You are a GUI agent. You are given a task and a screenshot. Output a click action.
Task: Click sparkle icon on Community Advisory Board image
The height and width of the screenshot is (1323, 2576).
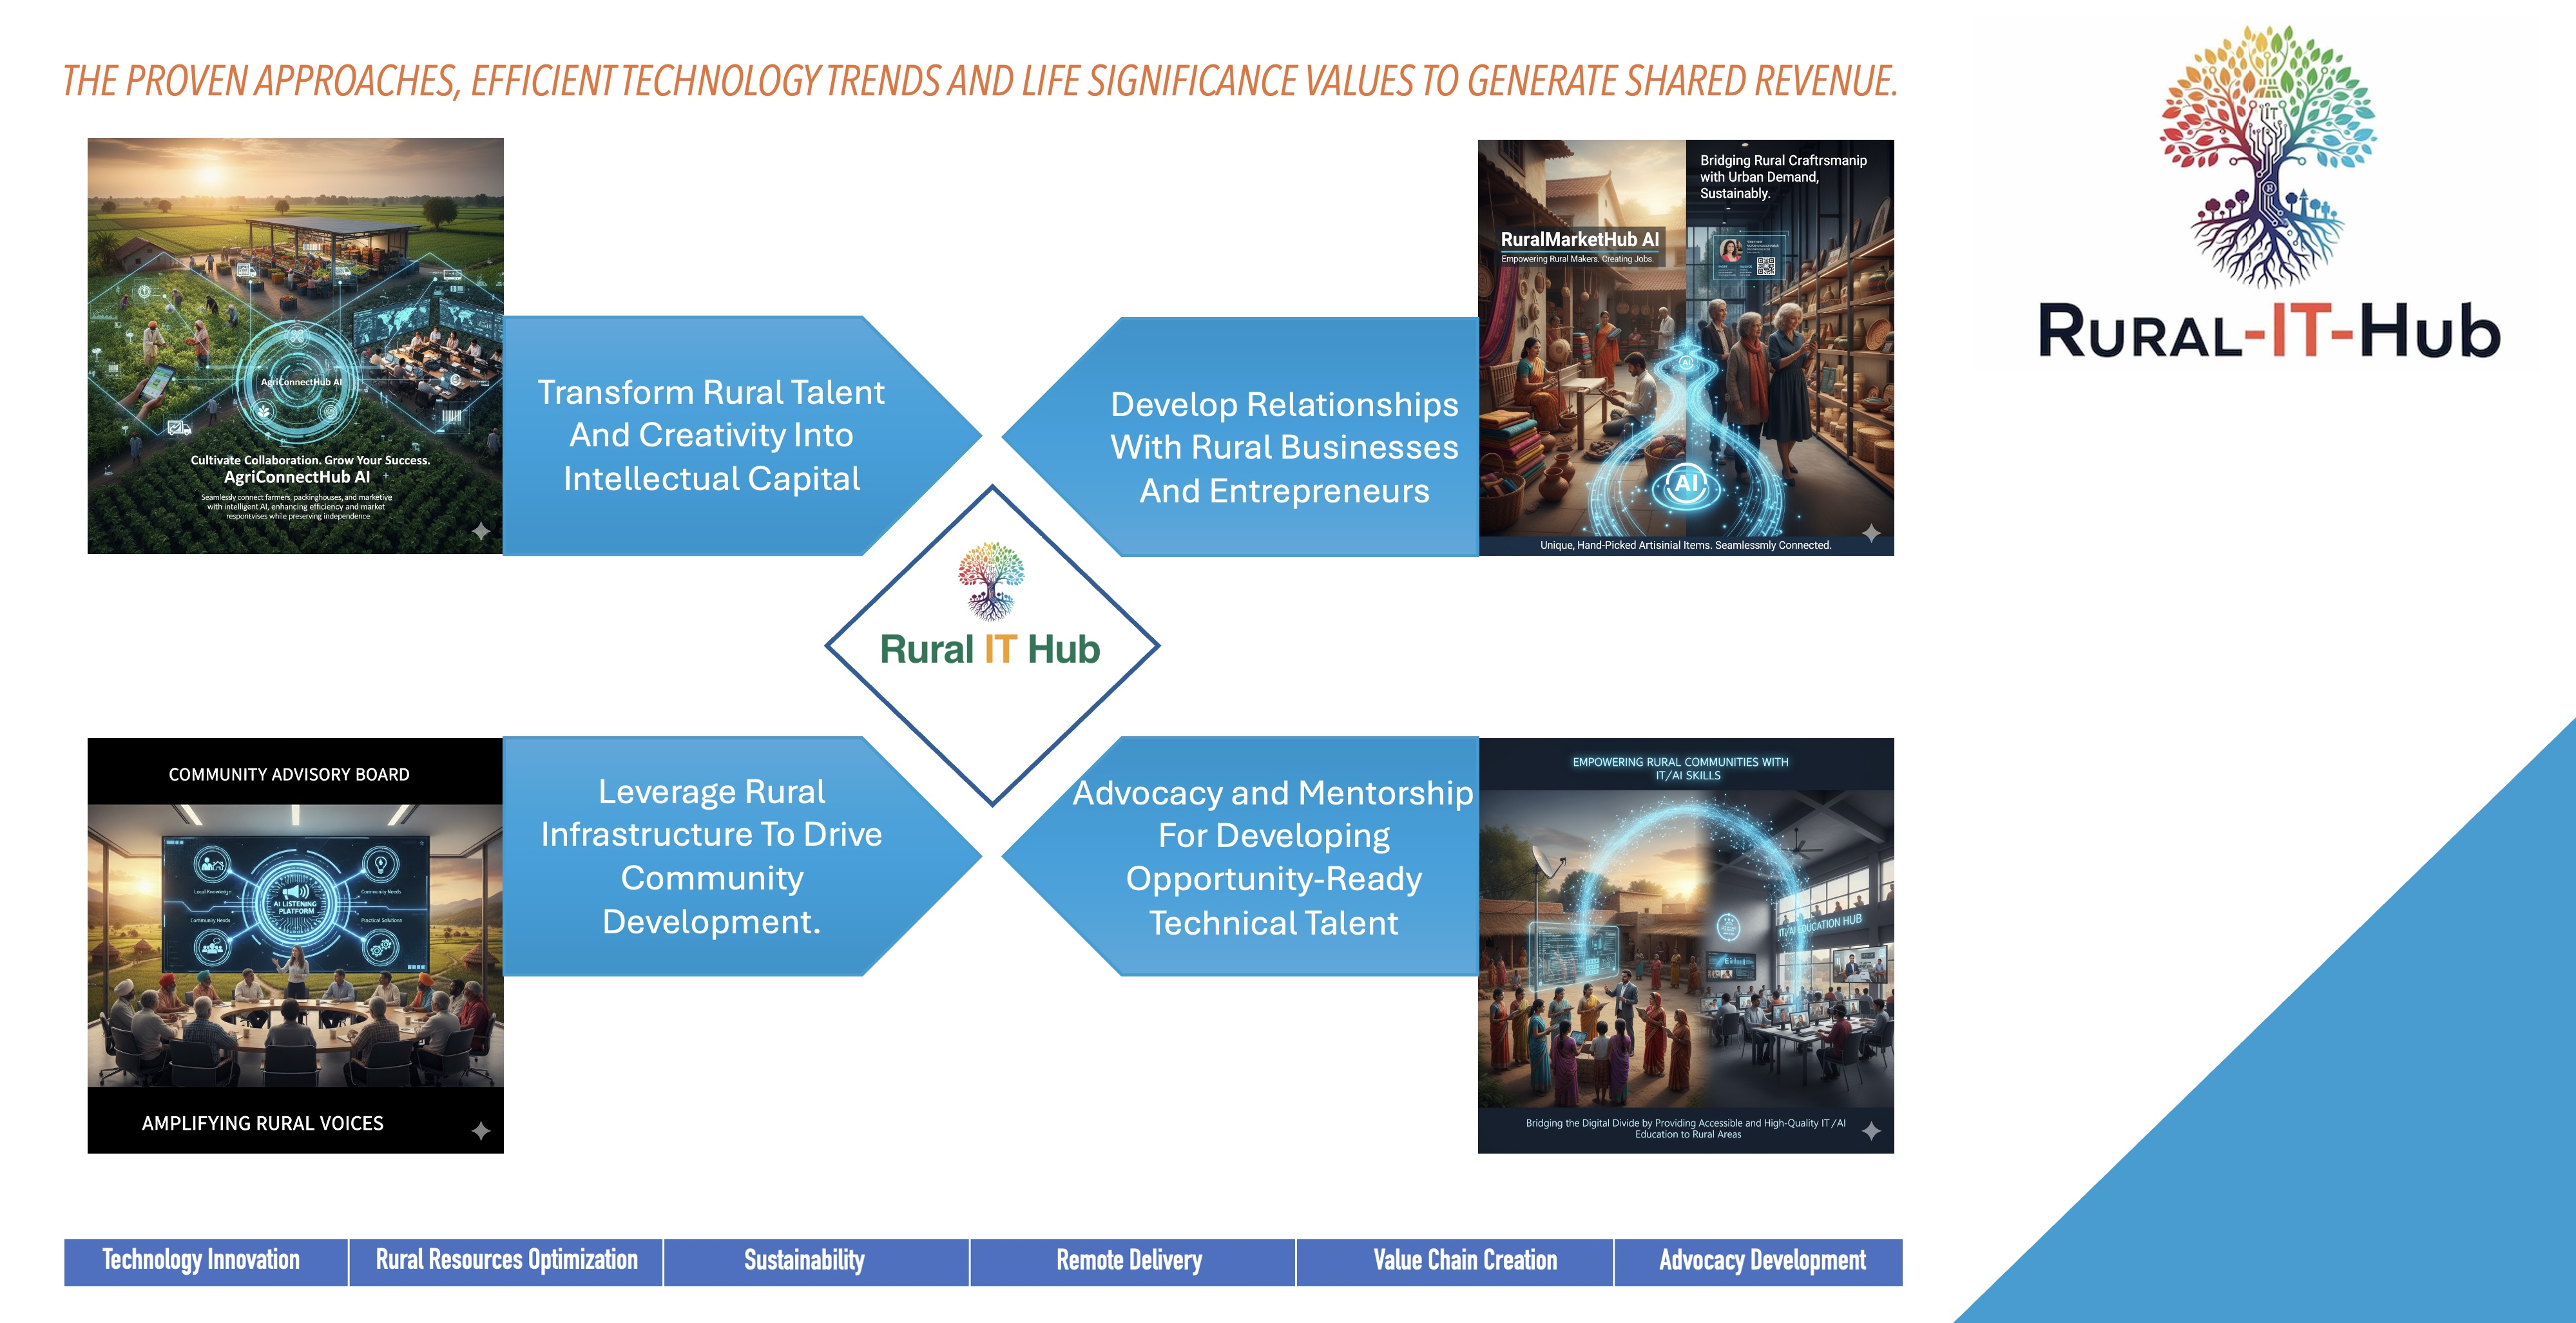[x=481, y=1130]
